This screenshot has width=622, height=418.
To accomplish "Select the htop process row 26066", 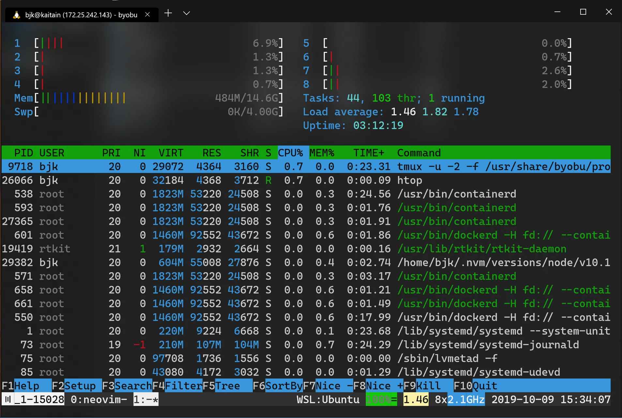I will point(306,180).
